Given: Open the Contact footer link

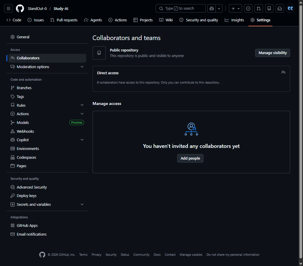Looking at the screenshot, I should pyautogui.click(x=170, y=255).
